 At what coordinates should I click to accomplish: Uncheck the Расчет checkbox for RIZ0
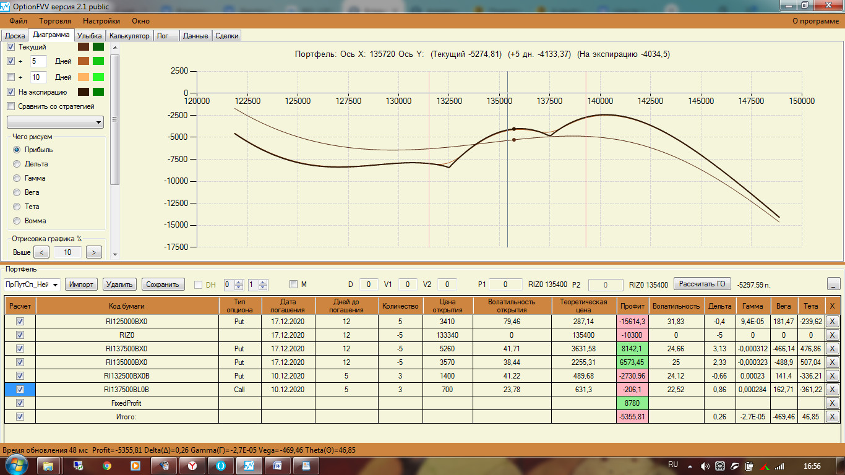[x=20, y=335]
